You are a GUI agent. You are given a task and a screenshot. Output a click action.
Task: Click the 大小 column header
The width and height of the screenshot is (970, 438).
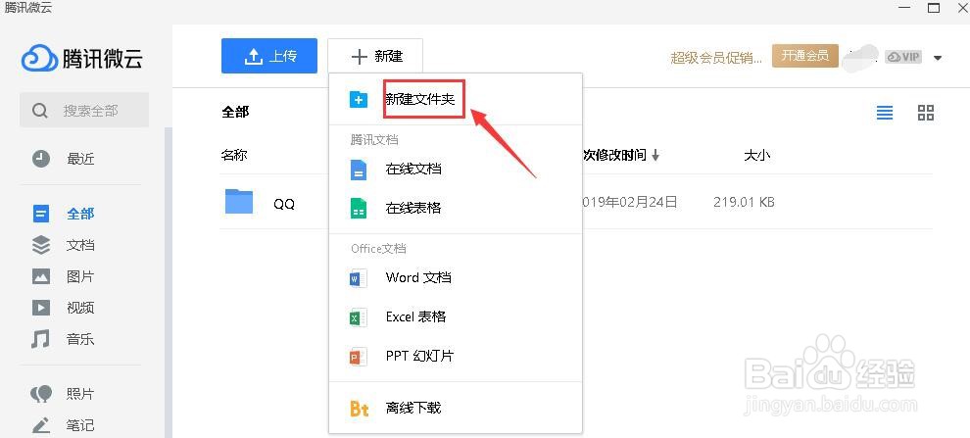click(x=756, y=155)
